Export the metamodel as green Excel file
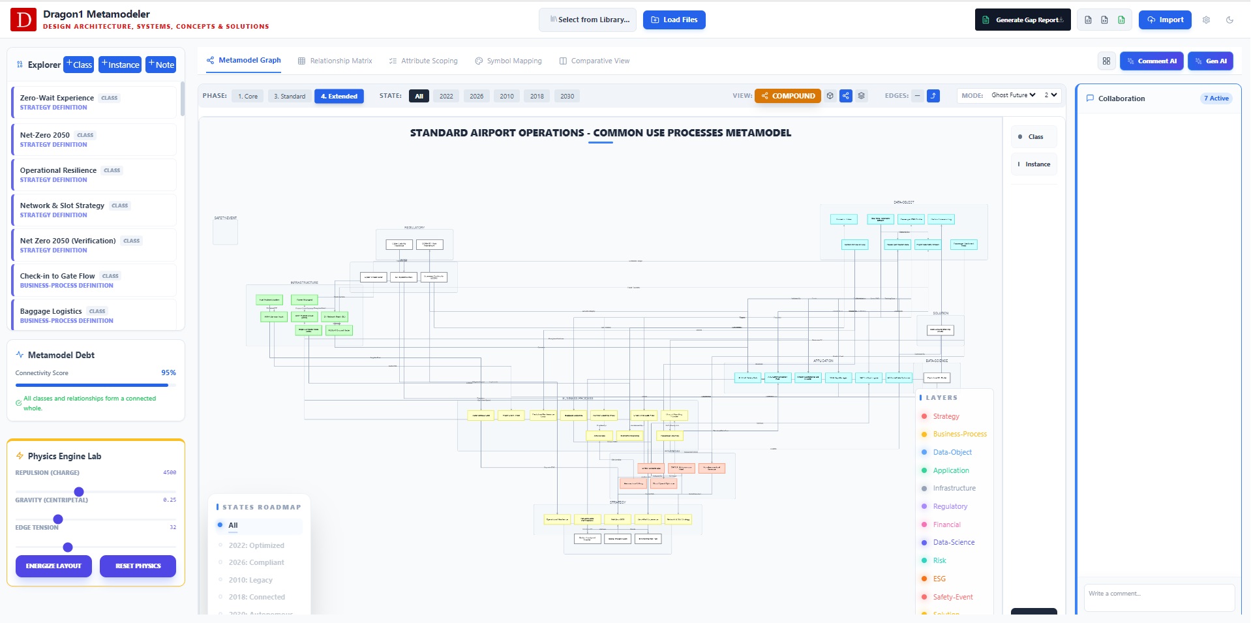The height and width of the screenshot is (623, 1251). point(1123,20)
